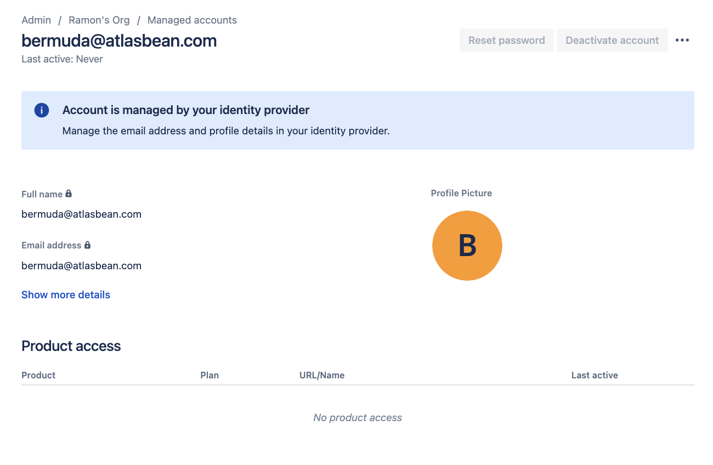Click the lock icon beside Full name
Image resolution: width=713 pixels, height=465 pixels.
69,194
